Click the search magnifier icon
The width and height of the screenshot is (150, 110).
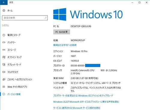pos(46,18)
